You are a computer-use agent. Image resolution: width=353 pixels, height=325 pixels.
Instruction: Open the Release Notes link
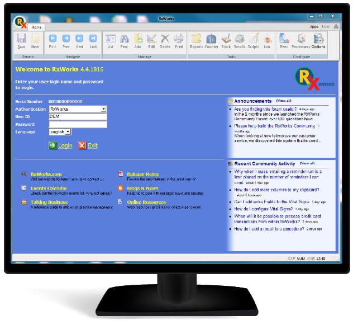click(143, 175)
